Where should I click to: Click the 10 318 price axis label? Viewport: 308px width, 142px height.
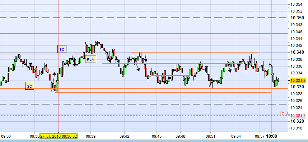[297, 128]
